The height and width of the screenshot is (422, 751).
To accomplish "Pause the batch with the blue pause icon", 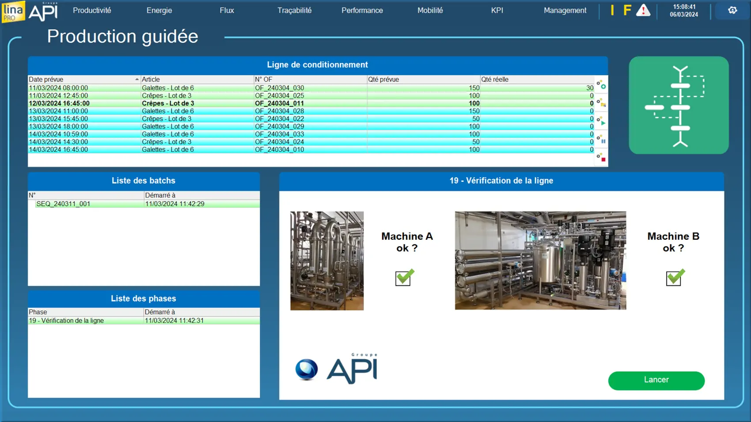I will click(601, 139).
